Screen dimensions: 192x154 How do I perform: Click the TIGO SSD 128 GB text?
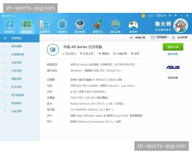pos(90,98)
